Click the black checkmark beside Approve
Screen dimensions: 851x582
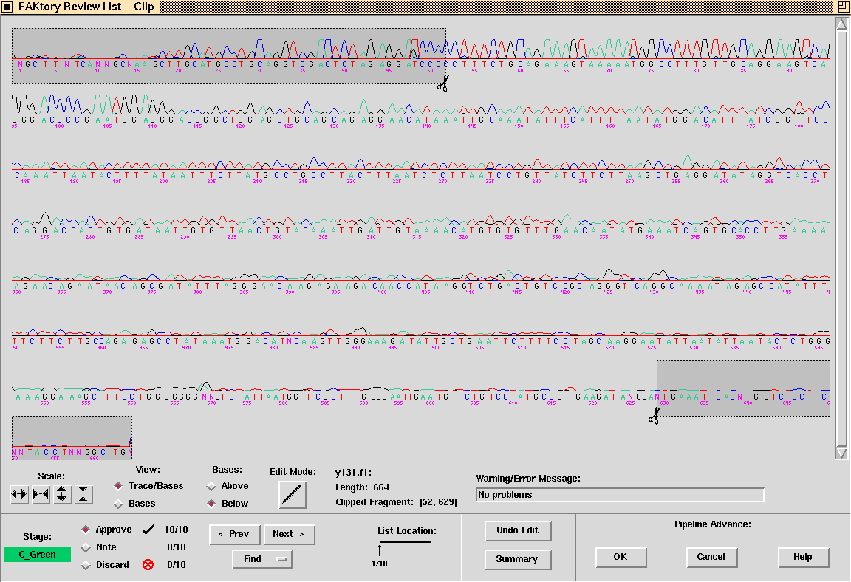tap(148, 530)
